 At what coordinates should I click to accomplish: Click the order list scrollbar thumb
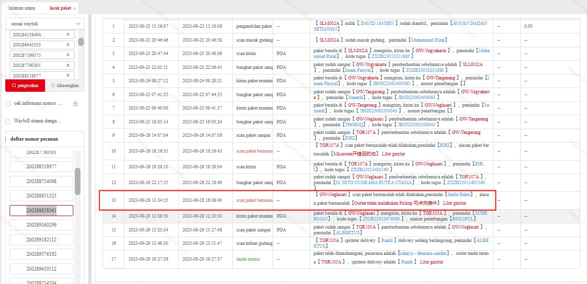click(78, 181)
